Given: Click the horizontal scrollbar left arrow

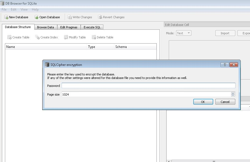Looking at the screenshot, I should (169, 161).
